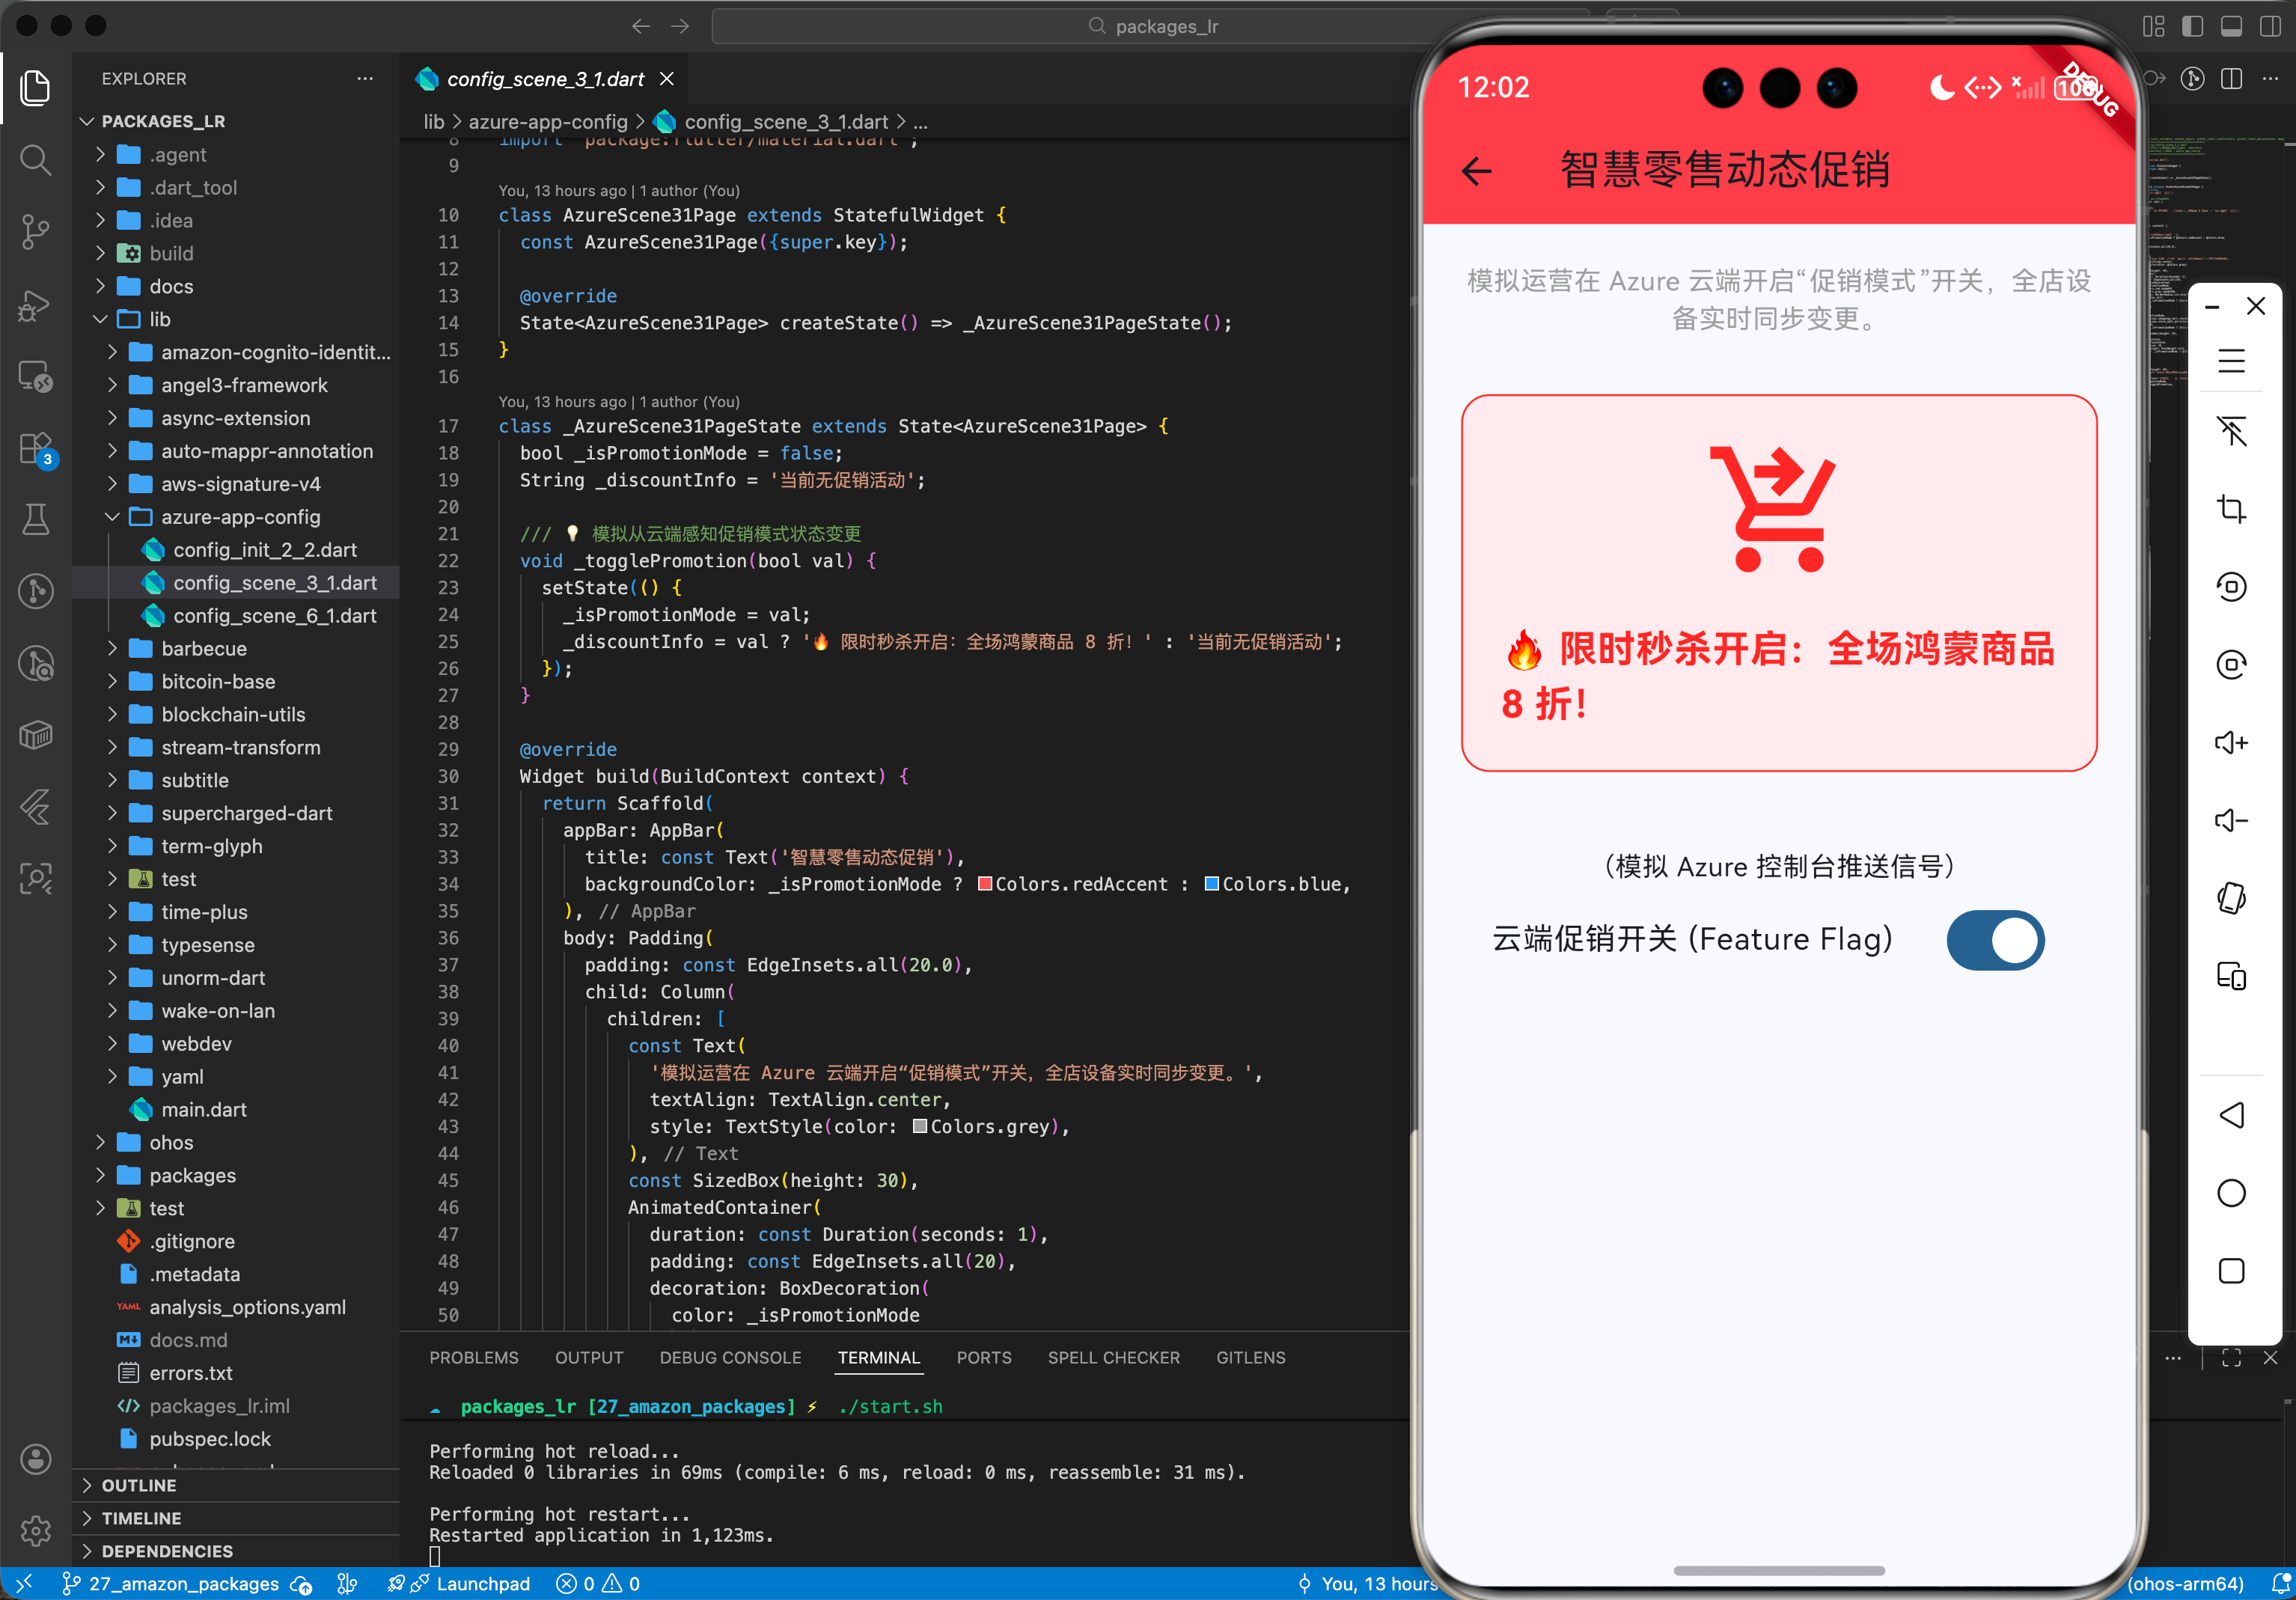Expand the OUTLINE section
Viewport: 2296px width, 1600px height.
[x=138, y=1485]
